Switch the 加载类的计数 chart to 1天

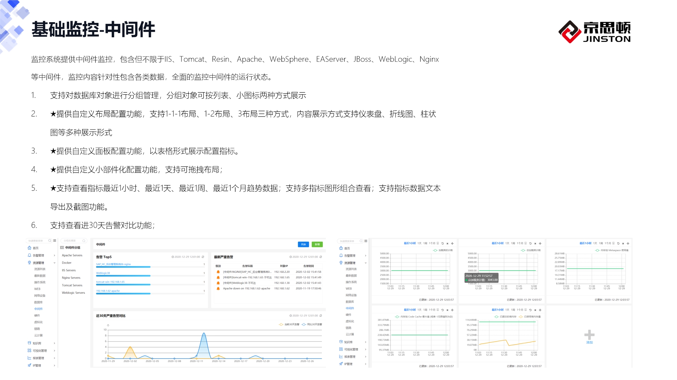pyautogui.click(x=420, y=243)
